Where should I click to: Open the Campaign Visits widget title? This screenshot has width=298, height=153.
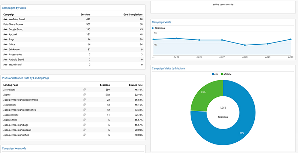coord(162,22)
